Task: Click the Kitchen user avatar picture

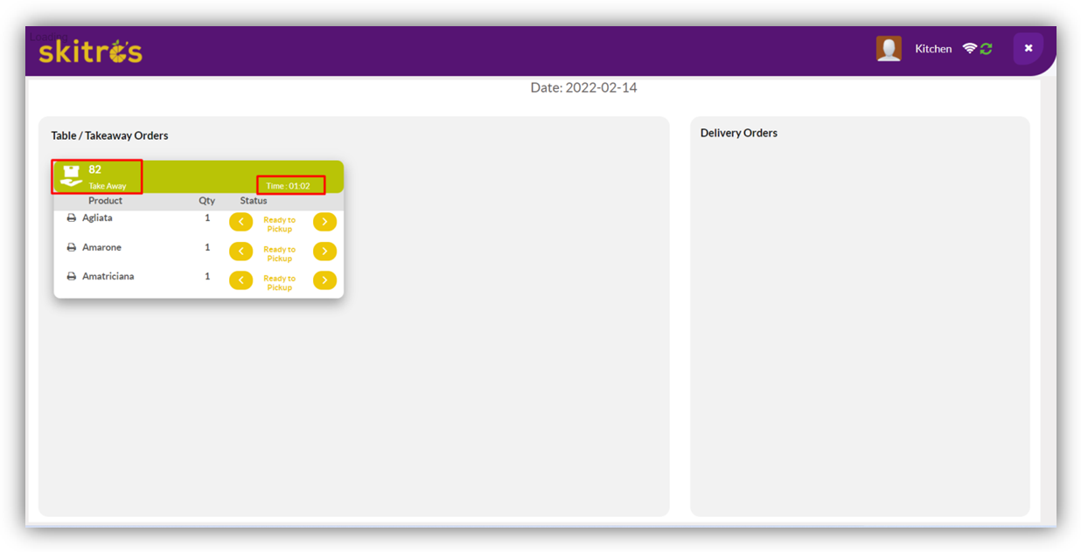Action: coord(889,49)
